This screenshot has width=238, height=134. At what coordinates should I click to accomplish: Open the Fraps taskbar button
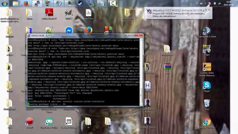(48, 3)
